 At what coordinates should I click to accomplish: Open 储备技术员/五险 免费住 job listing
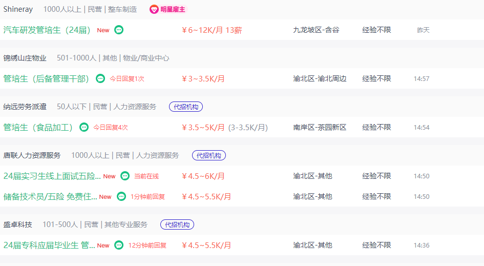(50, 196)
